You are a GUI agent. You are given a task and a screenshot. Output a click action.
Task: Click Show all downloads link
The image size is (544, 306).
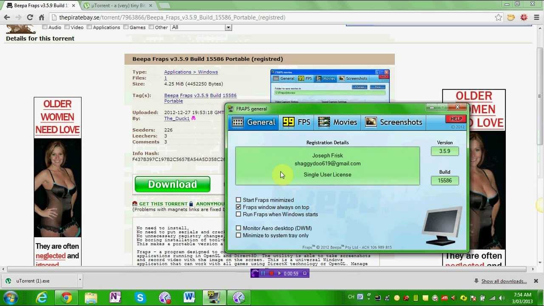click(x=504, y=281)
